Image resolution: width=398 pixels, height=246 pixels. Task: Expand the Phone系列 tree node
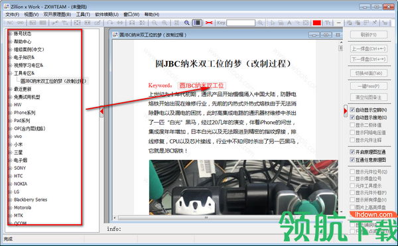(10, 113)
